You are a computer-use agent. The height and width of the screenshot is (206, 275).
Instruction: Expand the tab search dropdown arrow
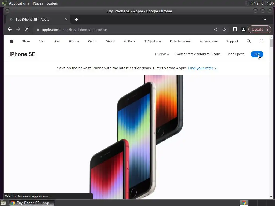265,19
